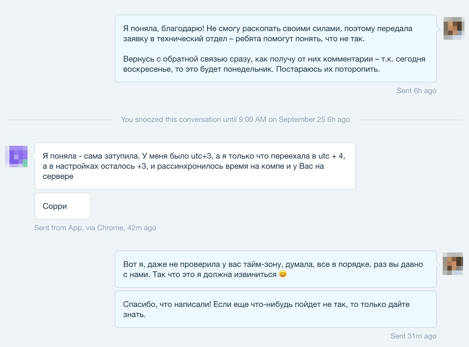The image size is (469, 347).
Task: Click the 'You snoozed this conversation' notice
Action: (235, 119)
